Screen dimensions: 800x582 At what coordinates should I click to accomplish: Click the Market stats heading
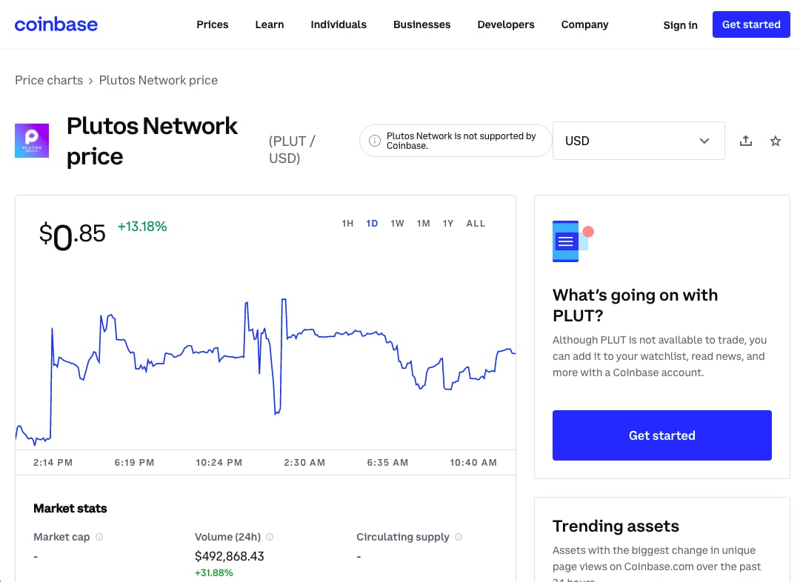pos(70,508)
